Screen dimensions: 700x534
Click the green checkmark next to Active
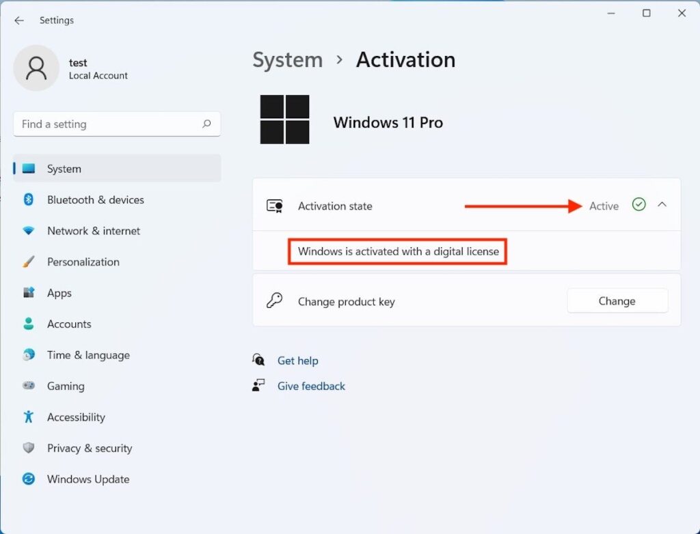638,204
